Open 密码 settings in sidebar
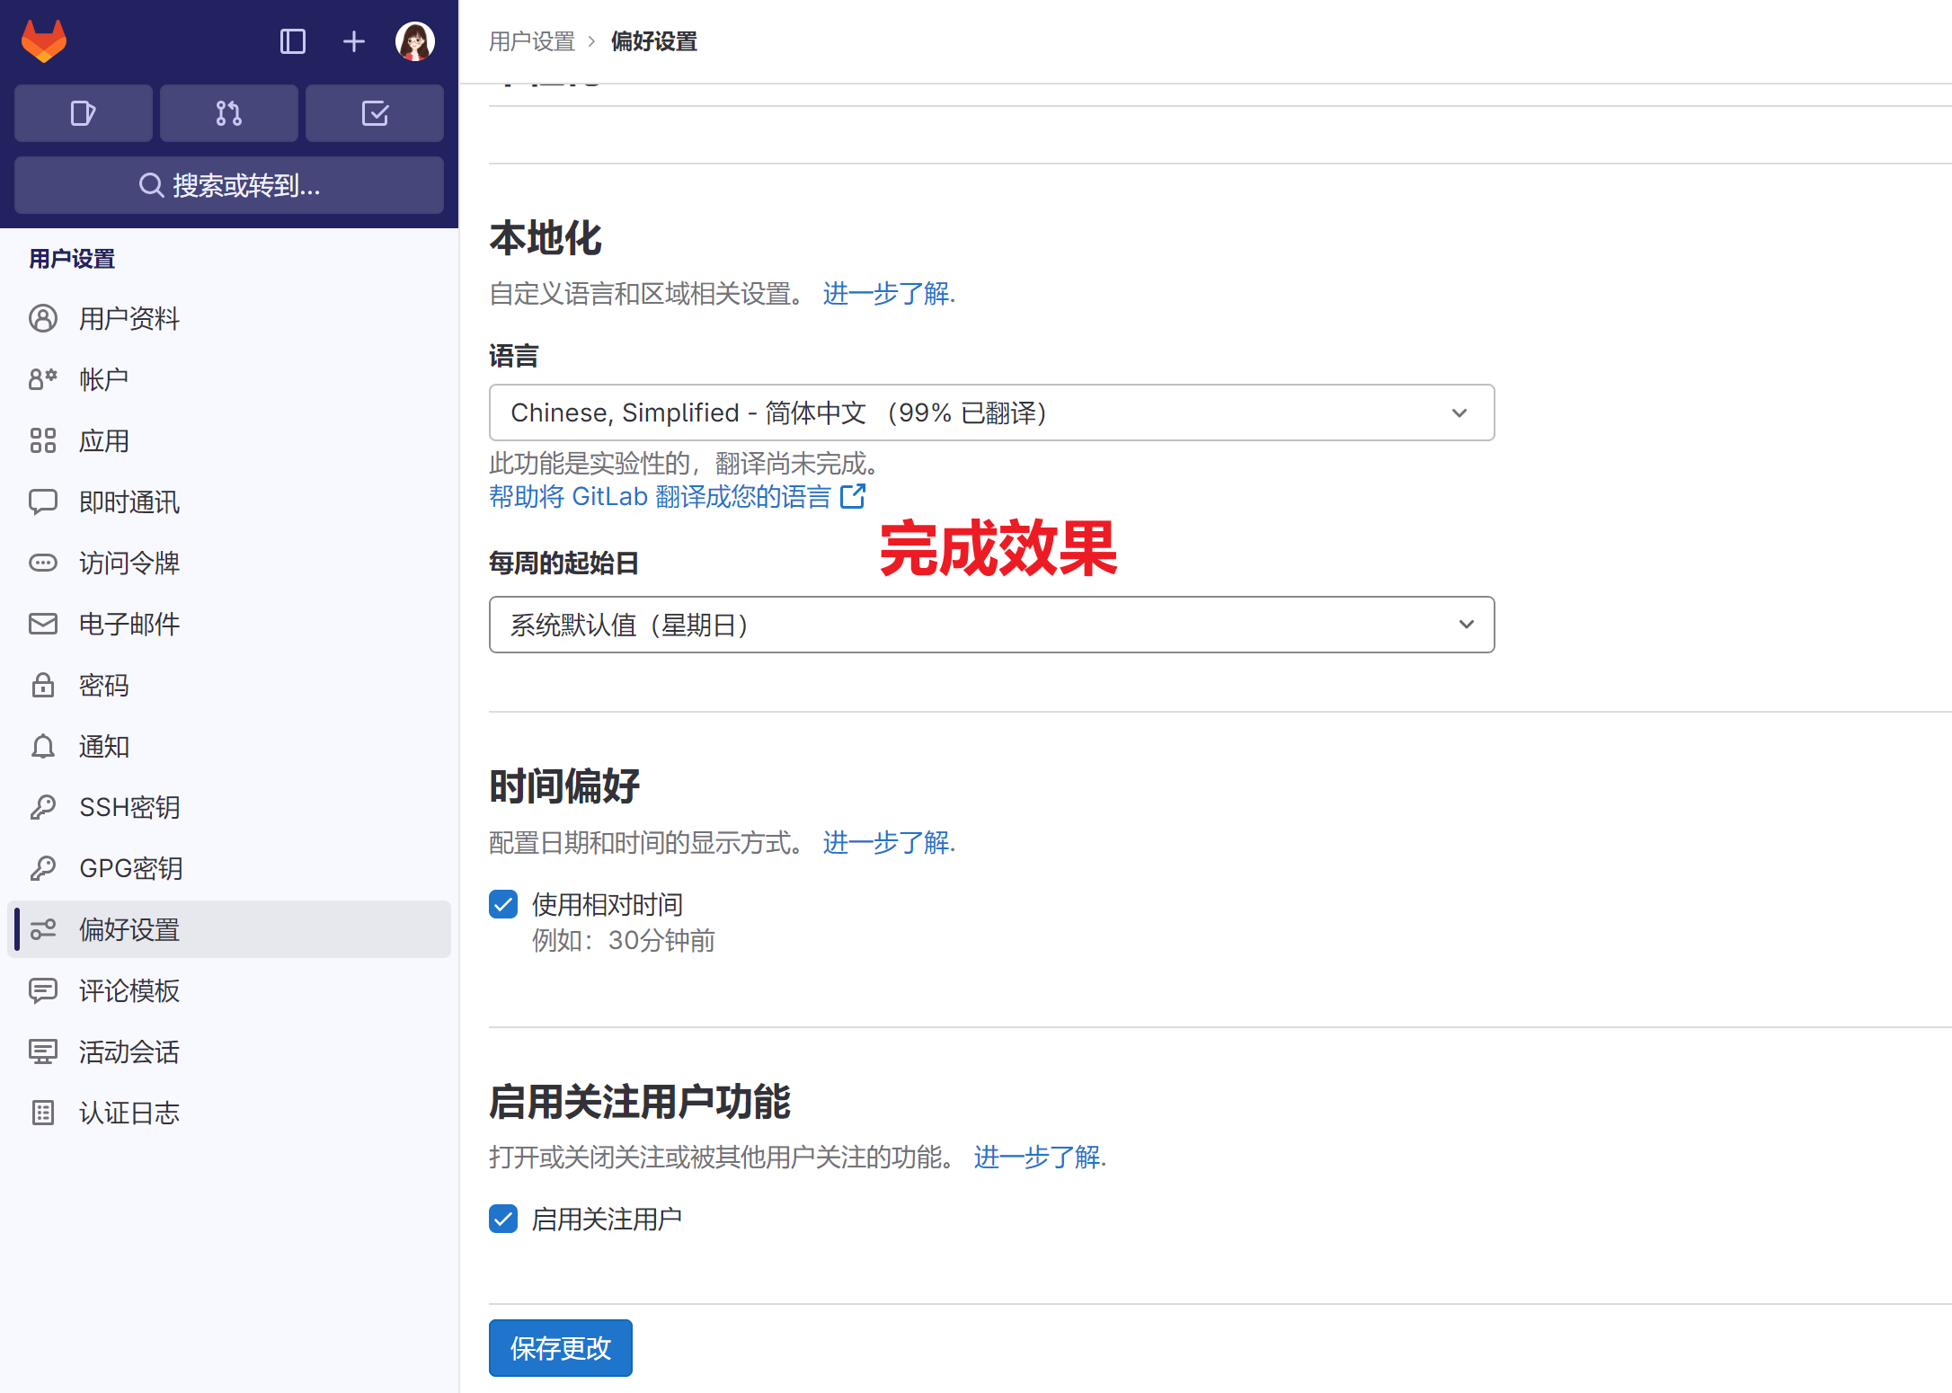 (x=229, y=685)
